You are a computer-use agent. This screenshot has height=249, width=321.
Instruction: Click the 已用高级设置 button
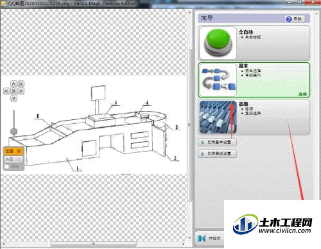tap(218, 153)
